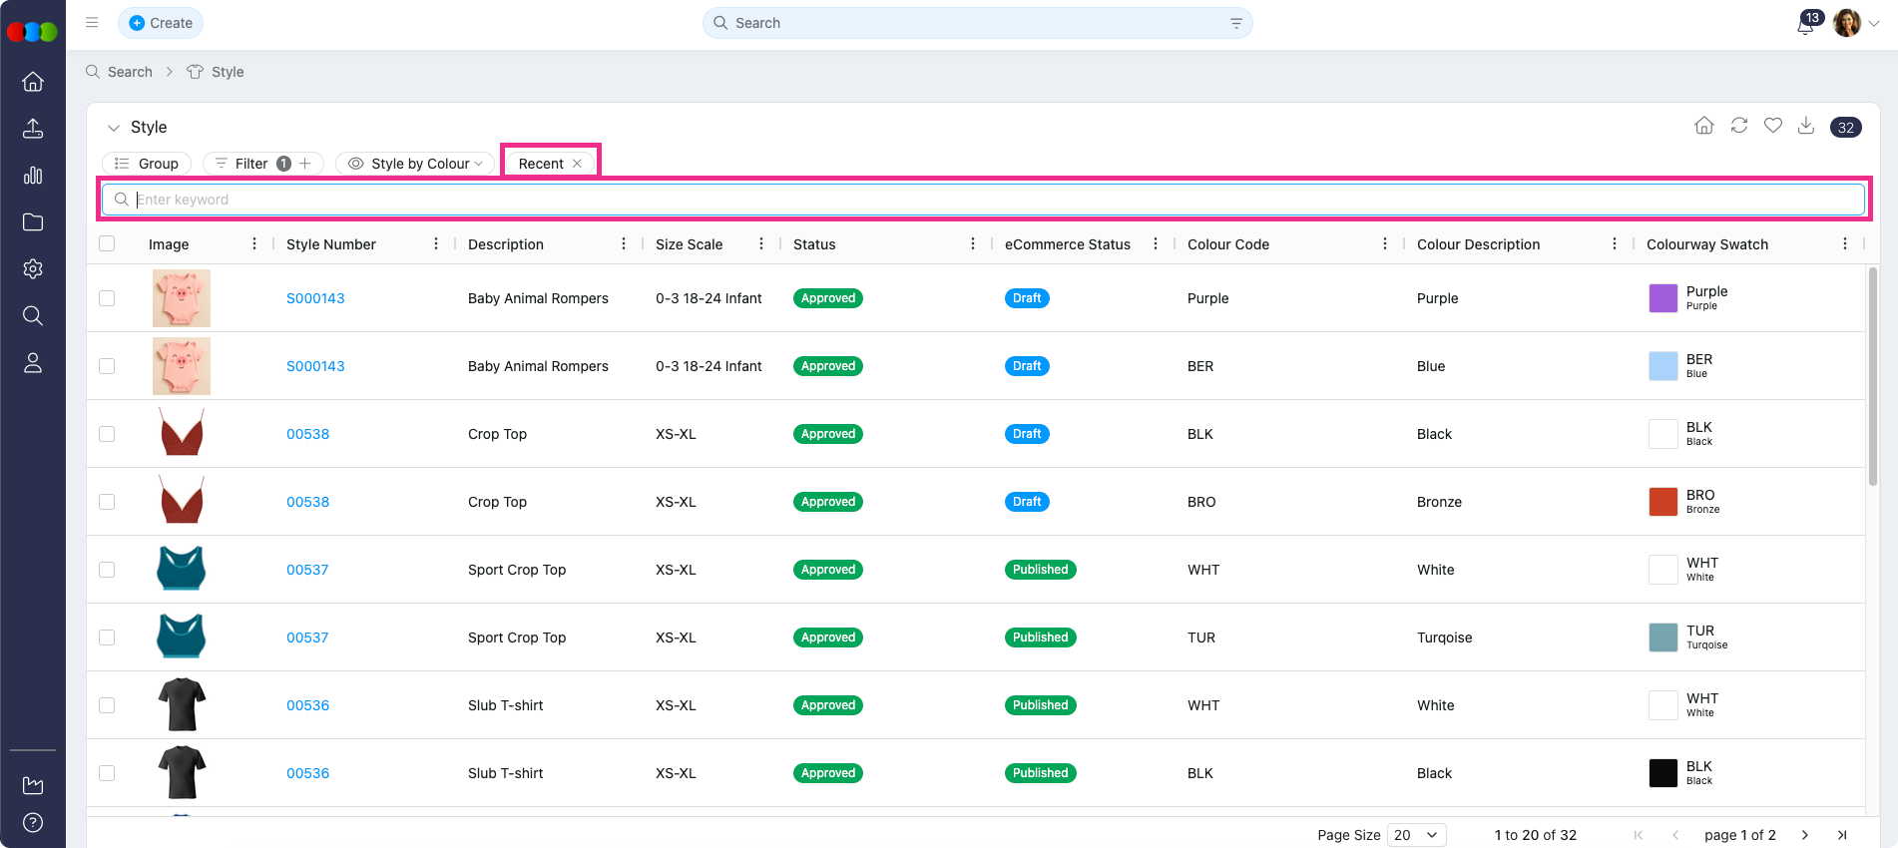Collapse the Style panel chevron
Viewport: 1898px width, 848px height.
[114, 128]
